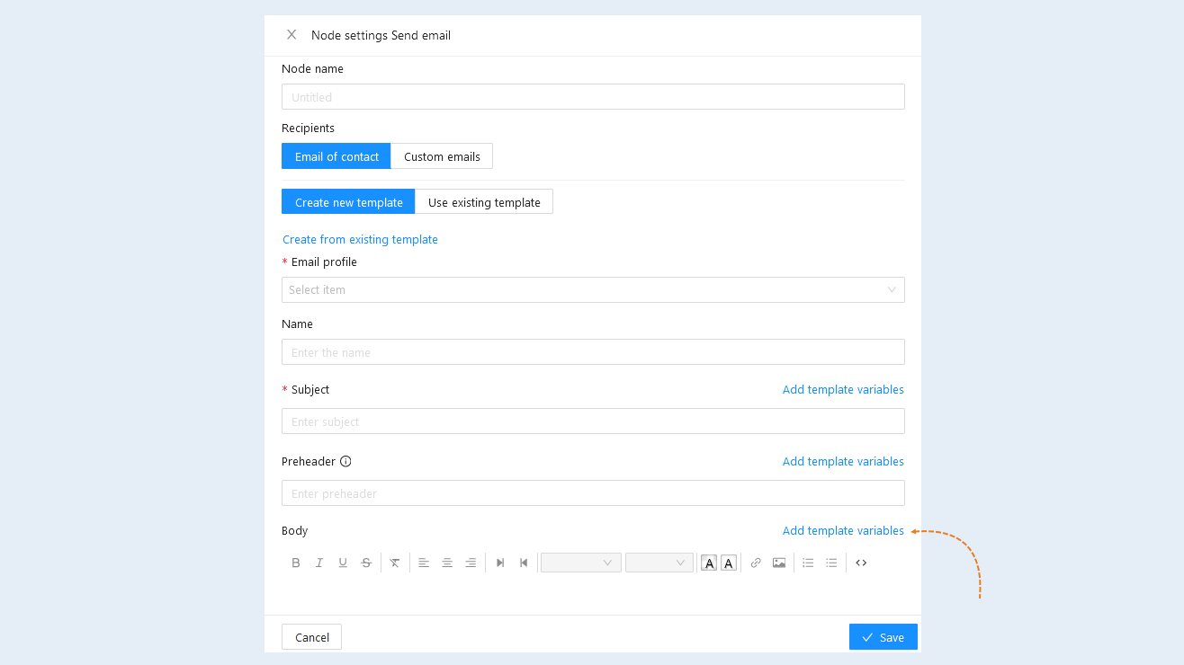Viewport: 1184px width, 665px height.
Task: Focus the Enter subject input field
Action: coord(593,421)
